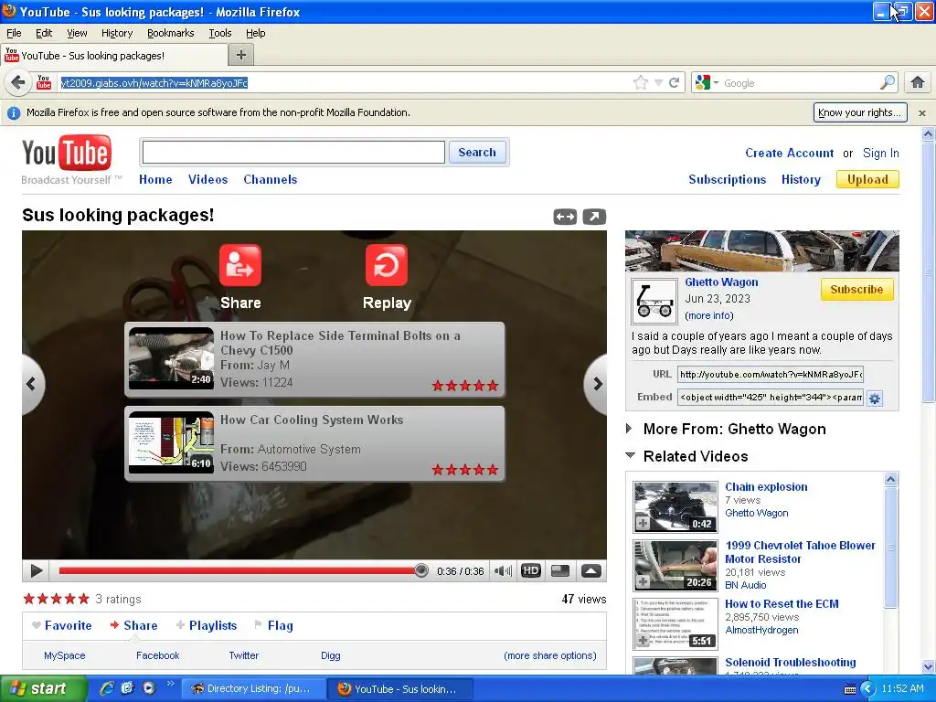
Task: Select the Embed code field
Action: pos(770,397)
